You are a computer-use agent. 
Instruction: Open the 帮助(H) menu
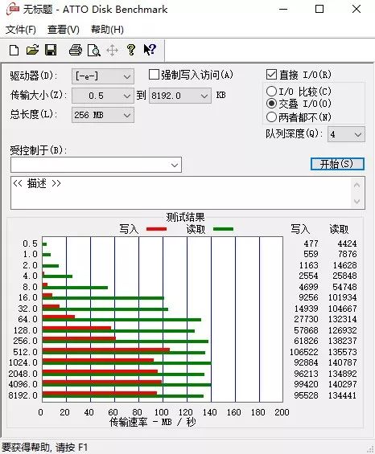(x=107, y=30)
